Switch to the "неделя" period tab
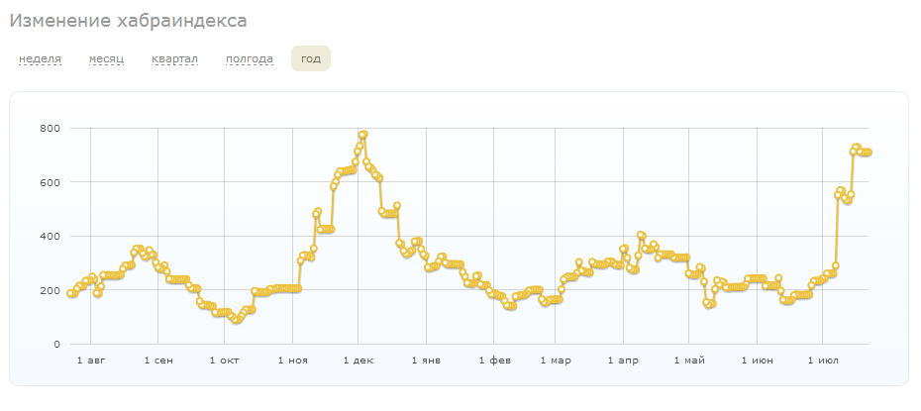921x411 pixels. (x=40, y=59)
